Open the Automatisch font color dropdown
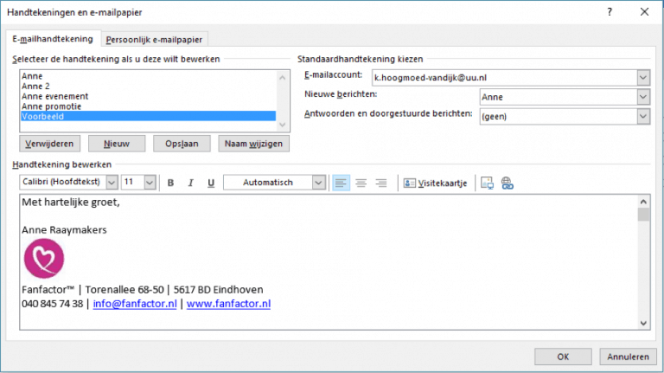664x373 pixels. pyautogui.click(x=318, y=183)
